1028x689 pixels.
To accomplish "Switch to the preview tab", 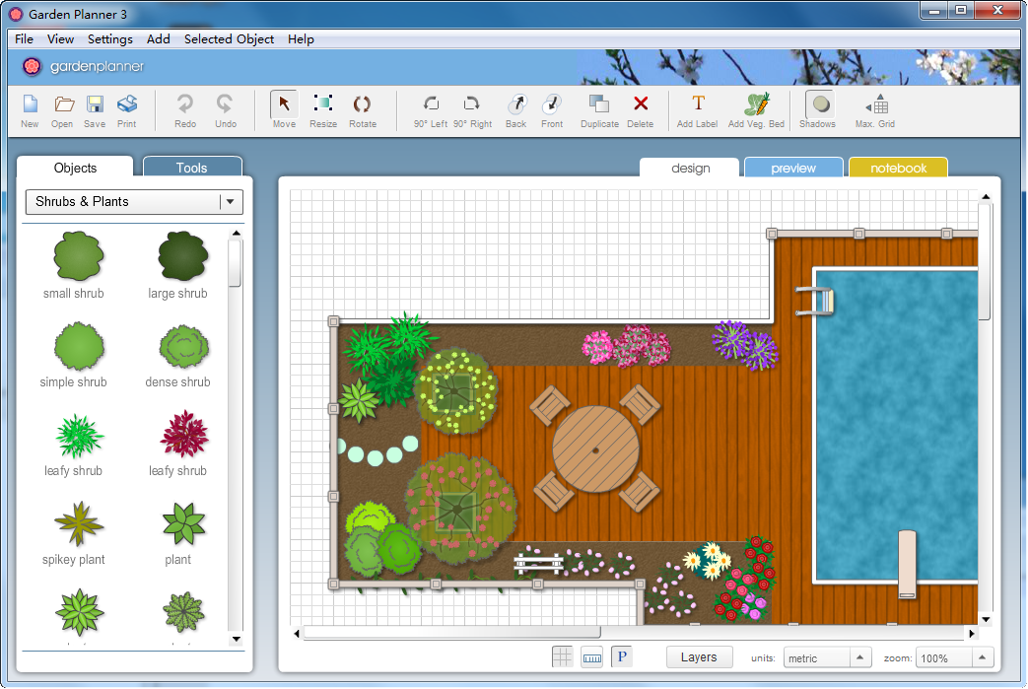I will coord(792,168).
